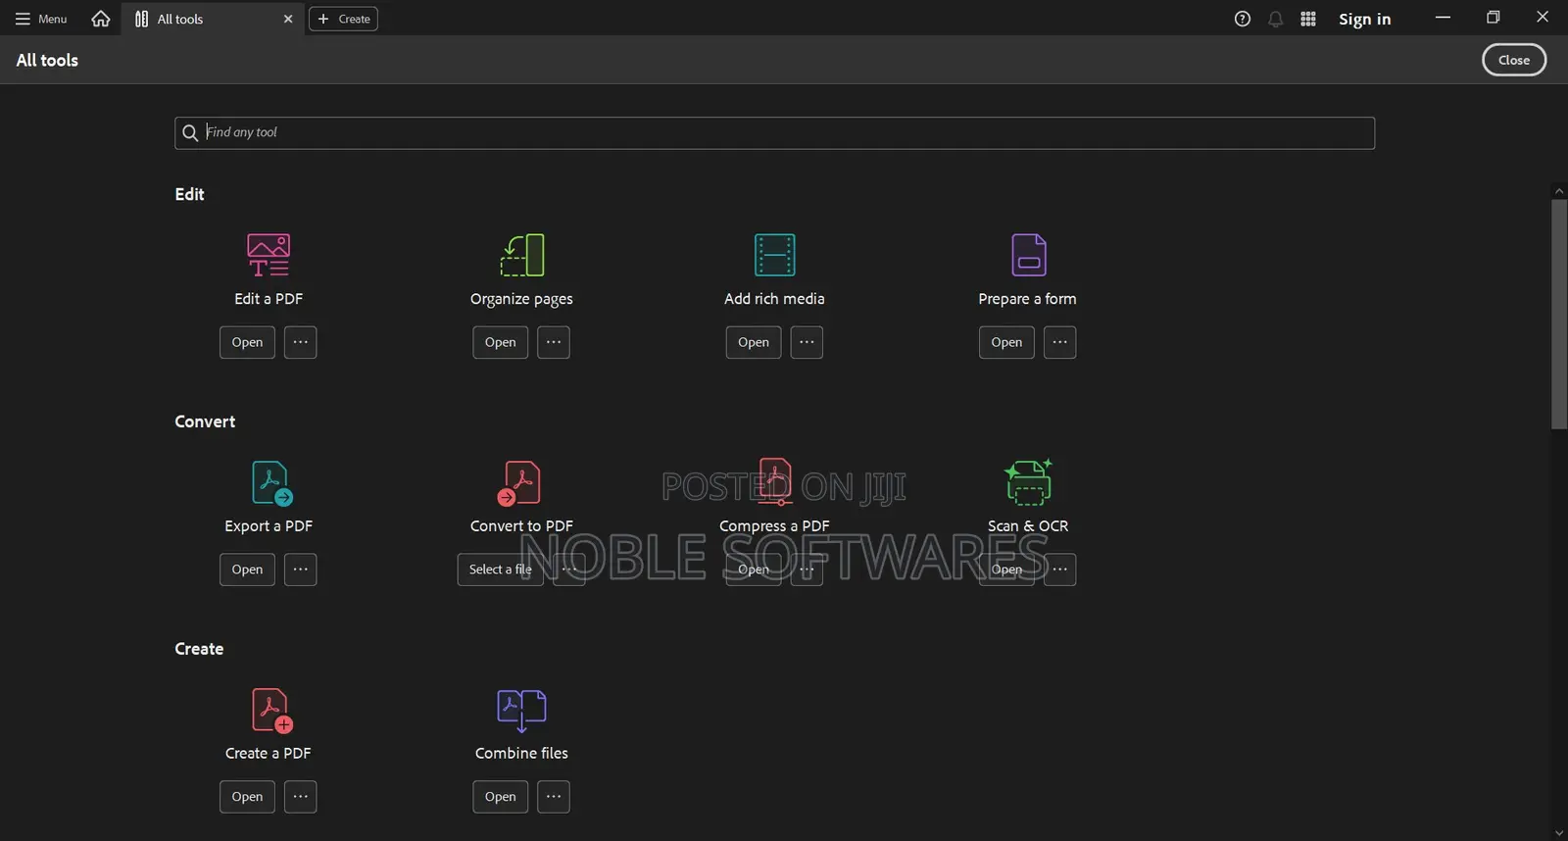Click the Combine files tool icon
The image size is (1568, 841).
[521, 711]
